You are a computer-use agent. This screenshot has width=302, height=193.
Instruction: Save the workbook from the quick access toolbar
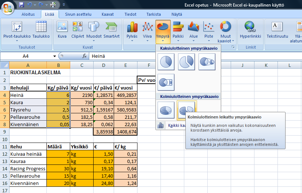click(x=22, y=5)
